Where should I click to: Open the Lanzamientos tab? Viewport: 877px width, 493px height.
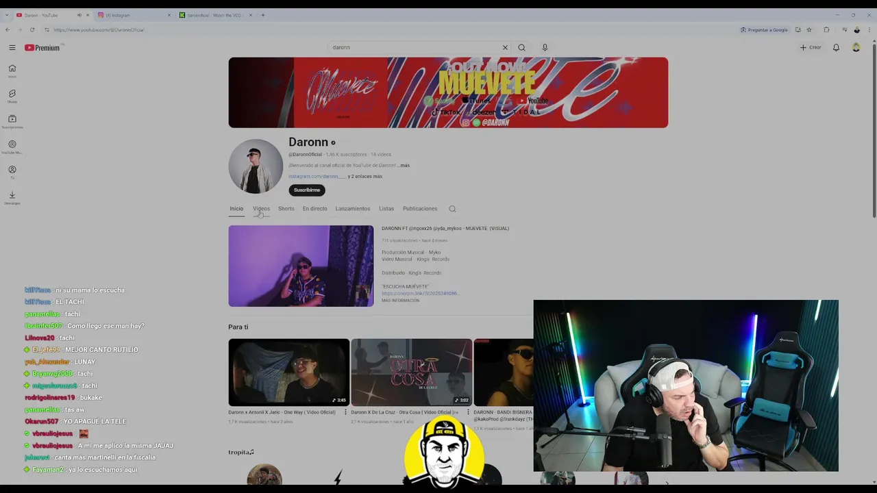click(x=352, y=209)
